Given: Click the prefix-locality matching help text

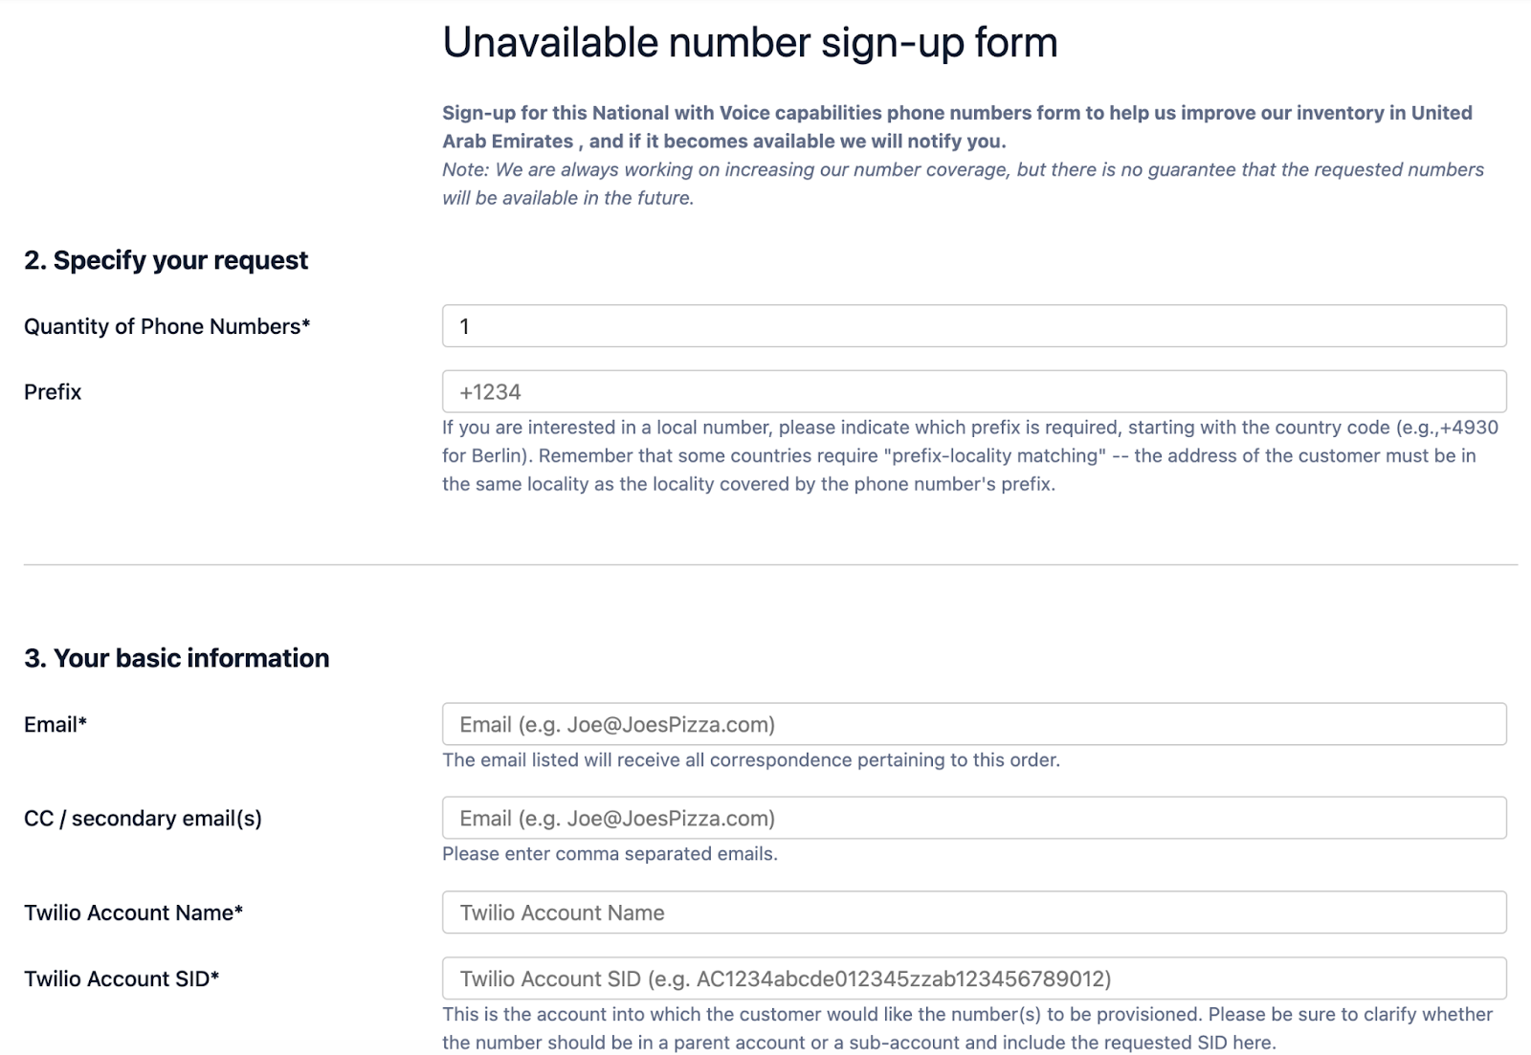Looking at the screenshot, I should click(x=970, y=455).
